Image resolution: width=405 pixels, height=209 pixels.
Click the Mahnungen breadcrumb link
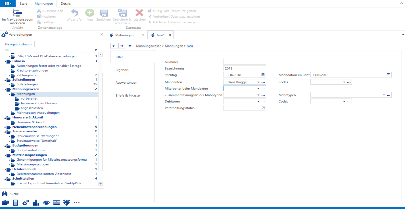(174, 46)
